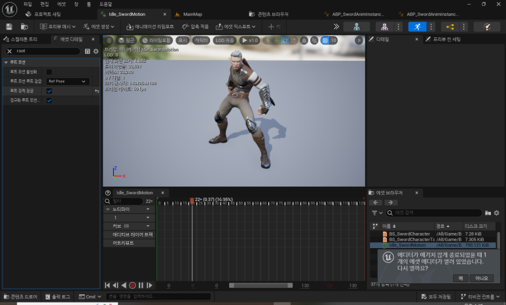Toggle viewport coordinate space icon
The width and height of the screenshot is (506, 305).
coord(304,41)
